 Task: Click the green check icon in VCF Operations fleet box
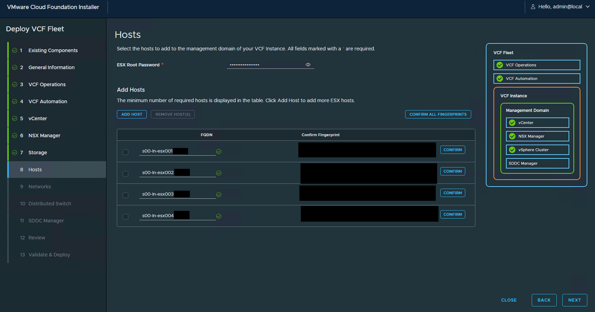click(x=500, y=65)
